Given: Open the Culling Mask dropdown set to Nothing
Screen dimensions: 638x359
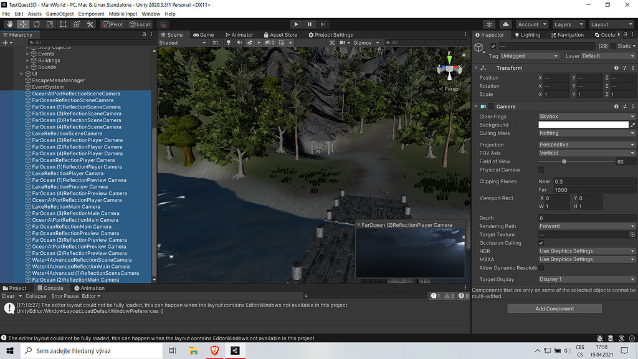Looking at the screenshot, I should (586, 133).
